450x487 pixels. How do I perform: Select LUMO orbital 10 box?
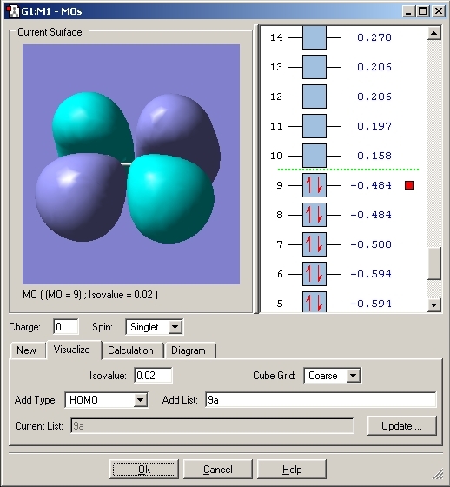tap(314, 156)
